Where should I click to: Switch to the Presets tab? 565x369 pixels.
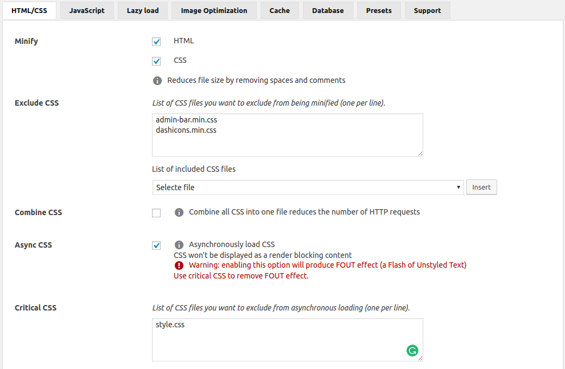pos(379,10)
